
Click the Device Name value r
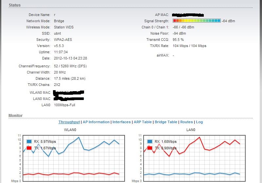coord(55,15)
